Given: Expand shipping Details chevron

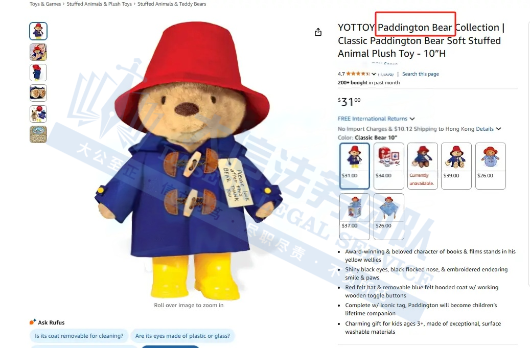Looking at the screenshot, I should [498, 129].
